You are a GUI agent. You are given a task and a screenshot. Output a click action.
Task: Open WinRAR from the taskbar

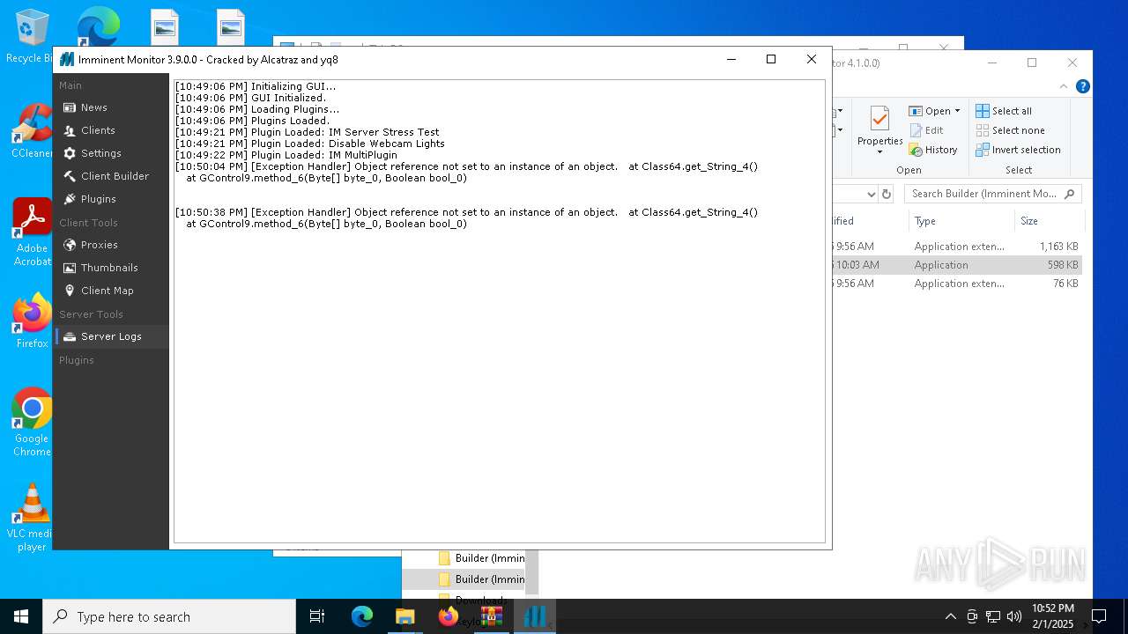pyautogui.click(x=491, y=616)
